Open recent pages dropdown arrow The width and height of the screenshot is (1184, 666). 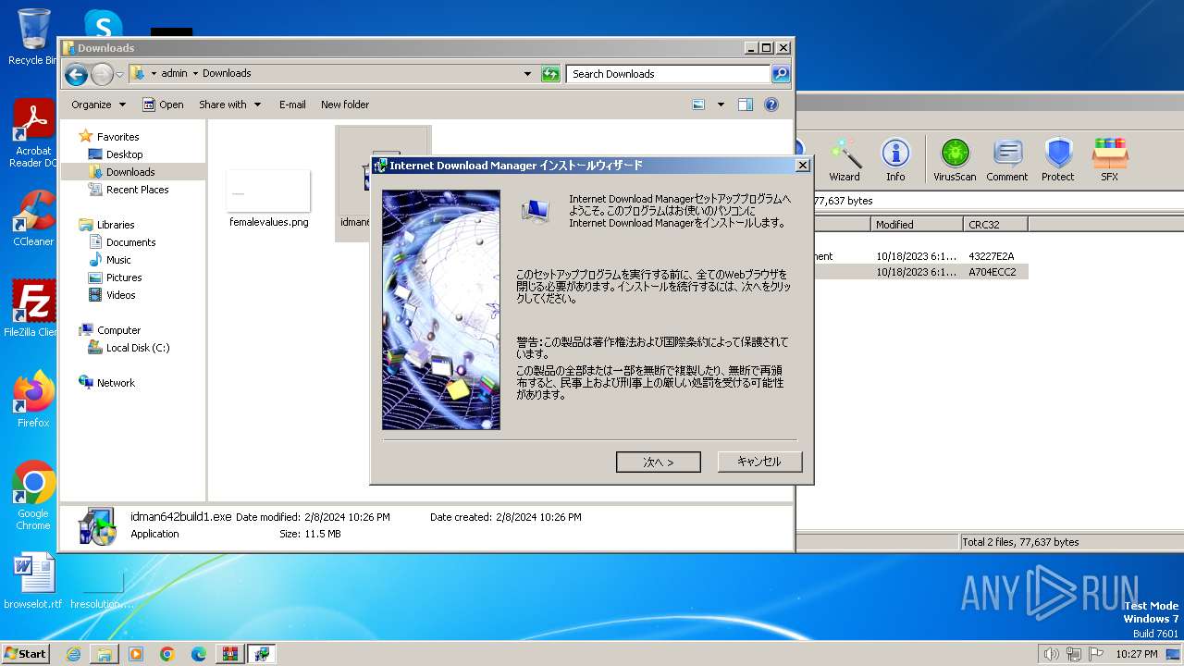(119, 74)
